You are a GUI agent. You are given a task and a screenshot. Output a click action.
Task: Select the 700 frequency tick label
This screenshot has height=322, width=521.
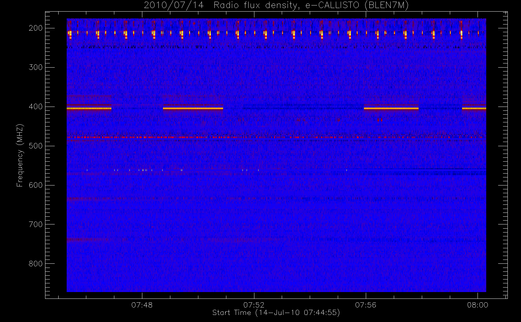(35, 224)
